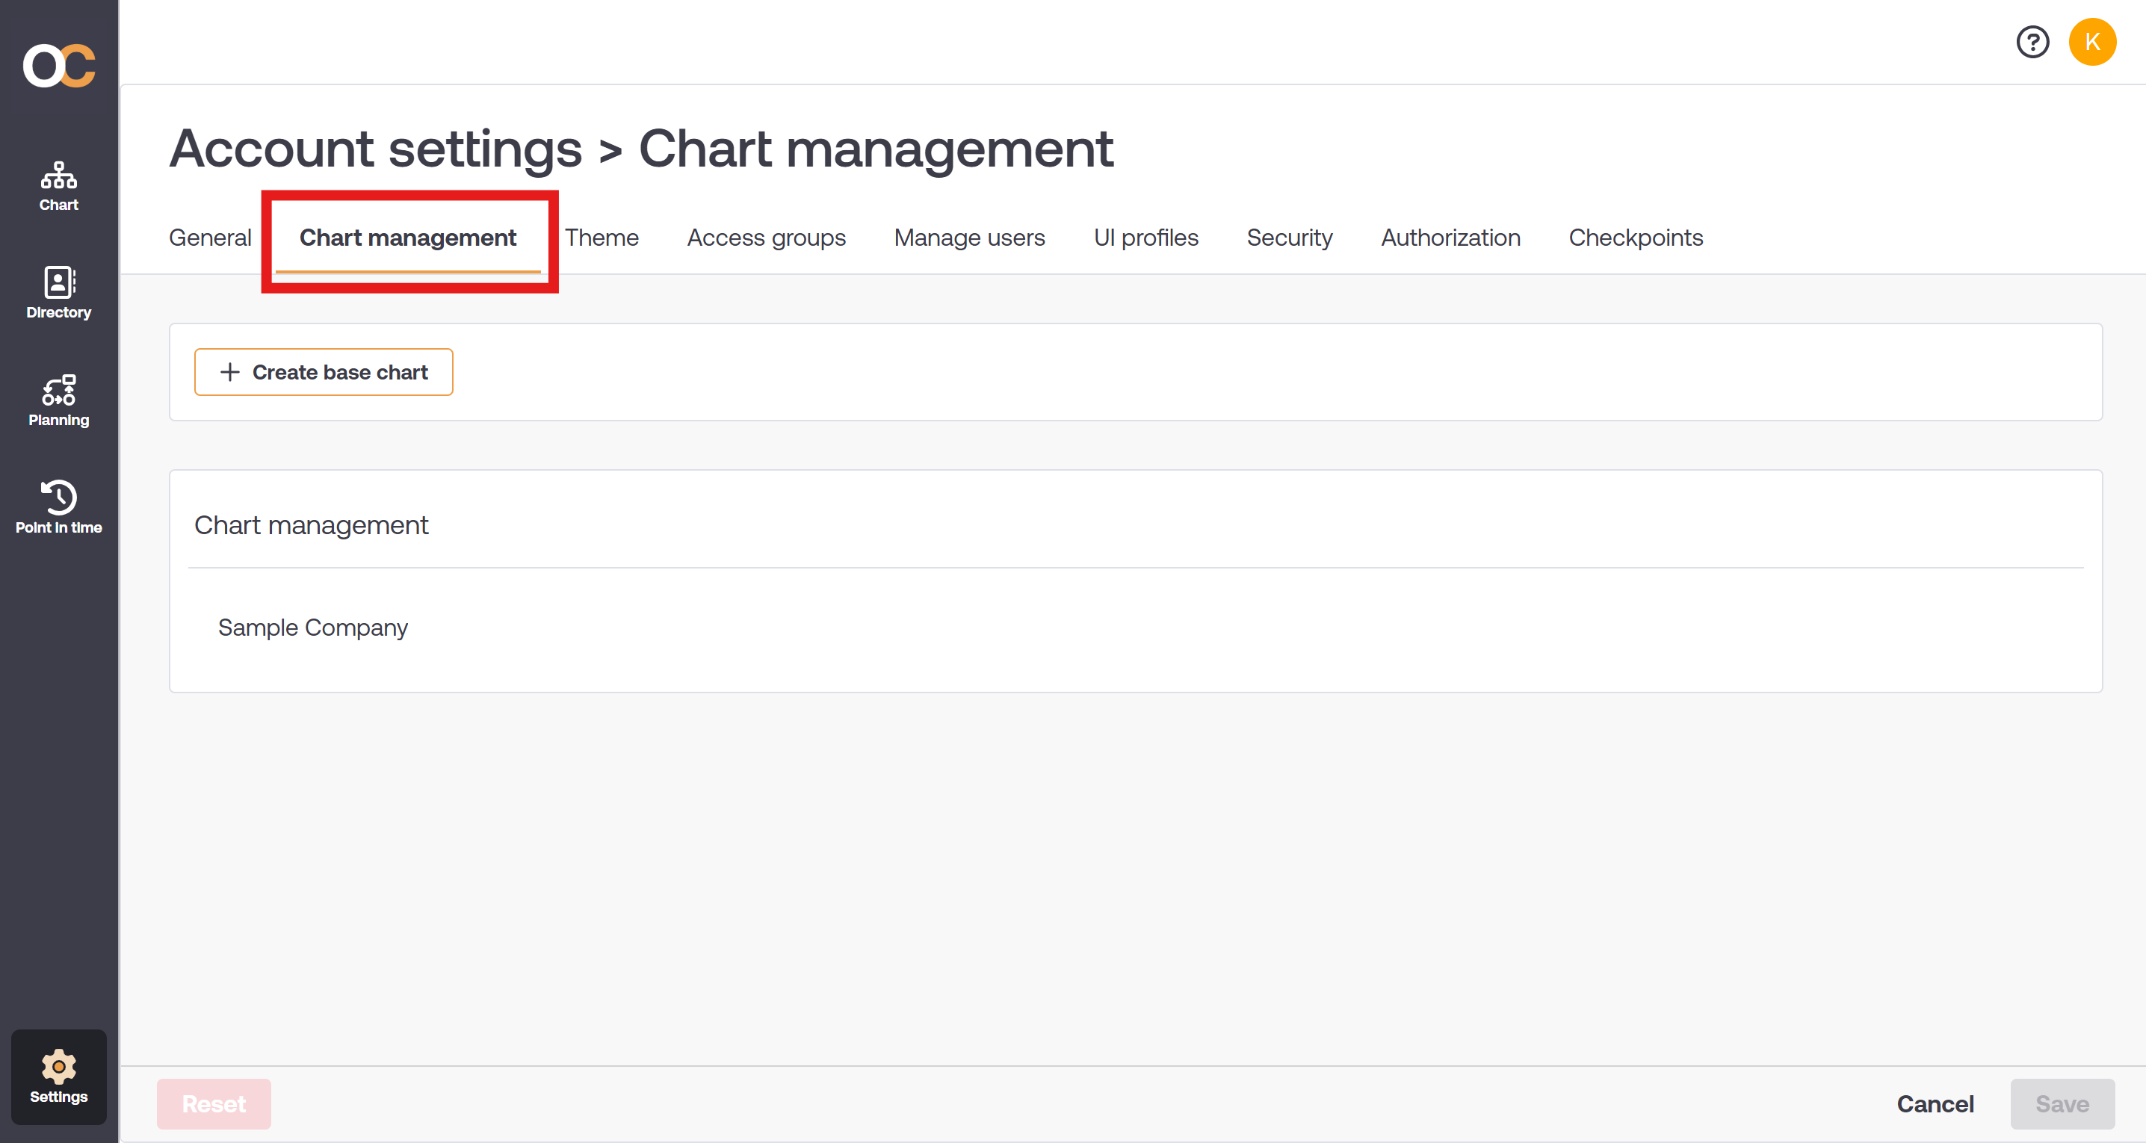The width and height of the screenshot is (2146, 1143).
Task: Open the Access groups tab
Action: (766, 238)
